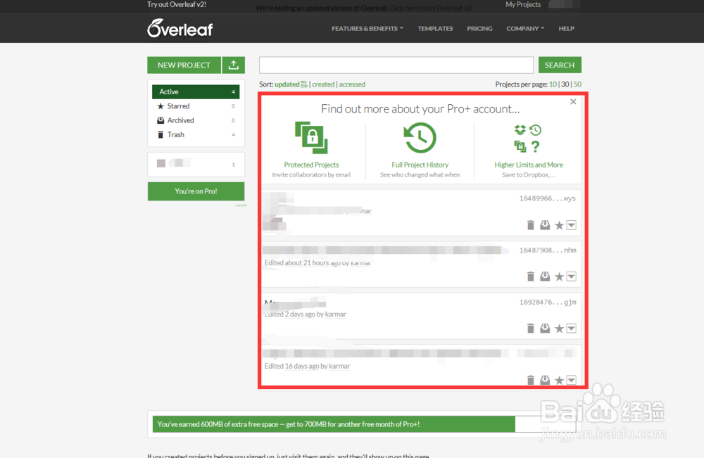The width and height of the screenshot is (704, 458).
Task: Archive the project edited 16 days ago
Action: (x=545, y=380)
